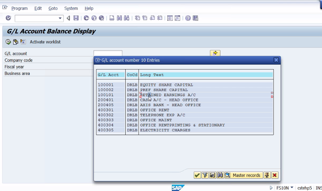The height and width of the screenshot is (191, 322).
Task: Click the window menu icon left of Program
Action: point(5,8)
